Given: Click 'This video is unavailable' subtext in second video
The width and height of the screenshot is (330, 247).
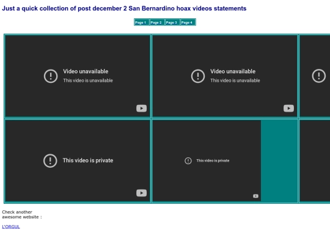Looking at the screenshot, I should point(235,81).
